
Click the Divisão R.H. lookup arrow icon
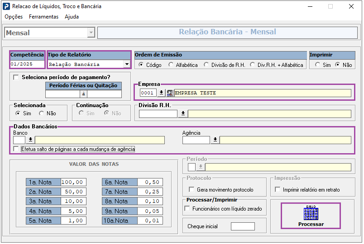tap(183, 114)
